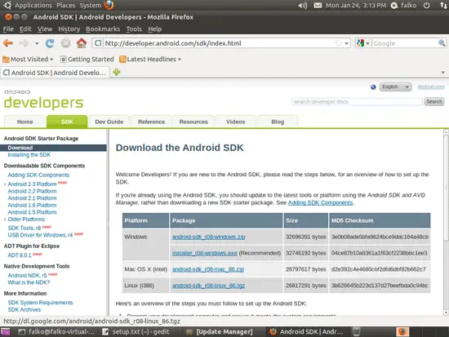Click the Google search input field
Viewport: 449px width, 337px height.
pos(405,43)
